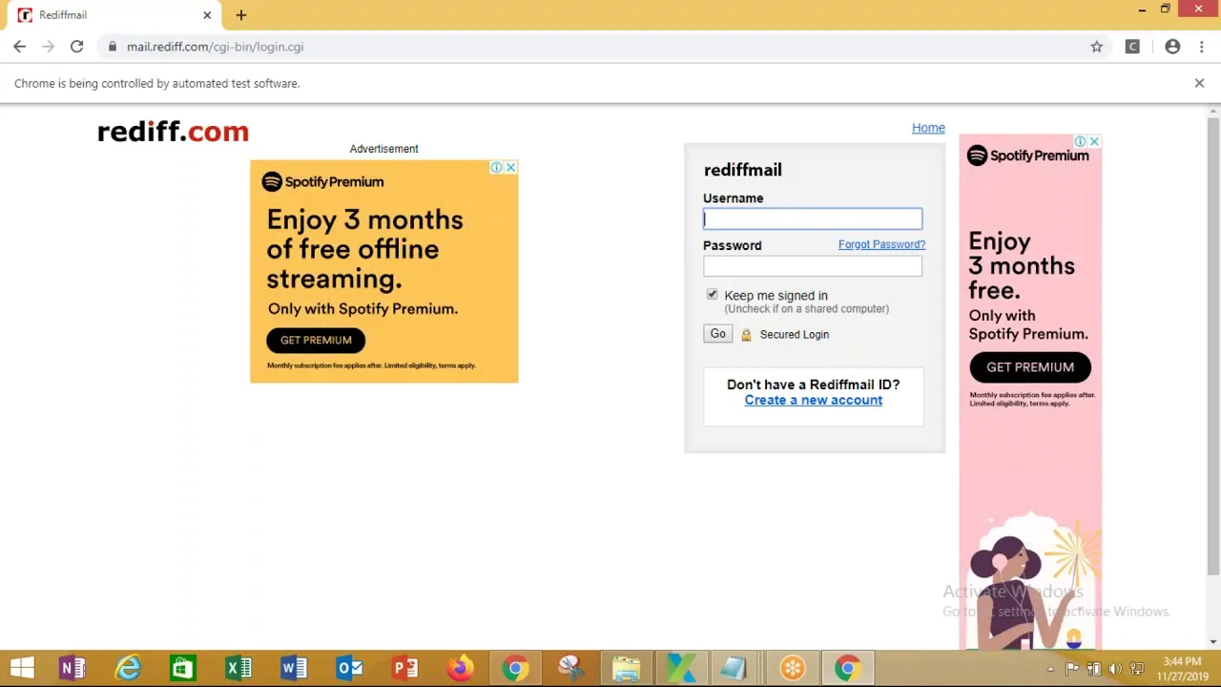Click the Go login button
The width and height of the screenshot is (1221, 687).
coord(717,334)
